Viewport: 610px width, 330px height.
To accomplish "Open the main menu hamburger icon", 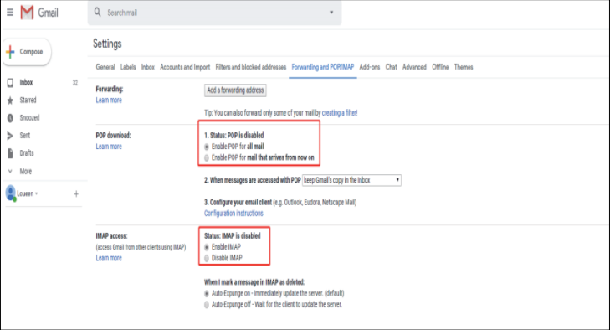I will tap(10, 13).
